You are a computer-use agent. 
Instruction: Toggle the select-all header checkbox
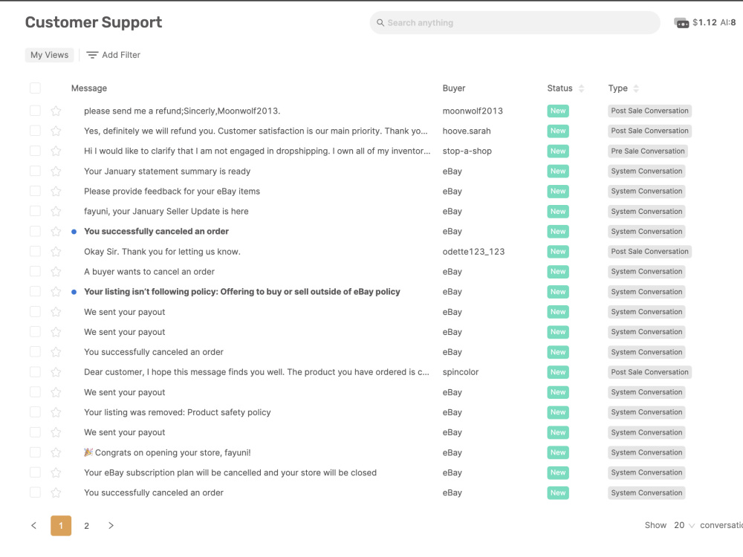pyautogui.click(x=35, y=88)
